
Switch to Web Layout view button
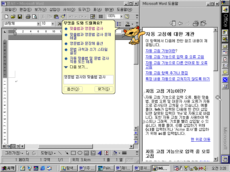(x=9, y=146)
